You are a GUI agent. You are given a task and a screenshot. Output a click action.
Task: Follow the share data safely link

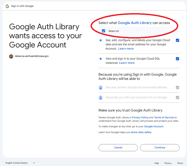[x=141, y=132]
